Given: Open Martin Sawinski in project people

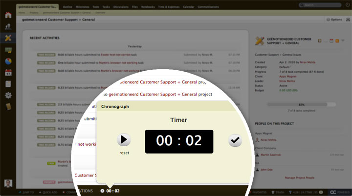Looking at the screenshot, I should pos(271,155).
